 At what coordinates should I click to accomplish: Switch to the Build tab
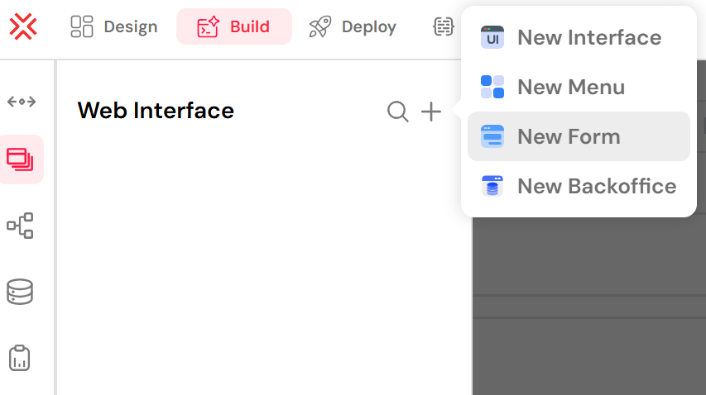234,26
